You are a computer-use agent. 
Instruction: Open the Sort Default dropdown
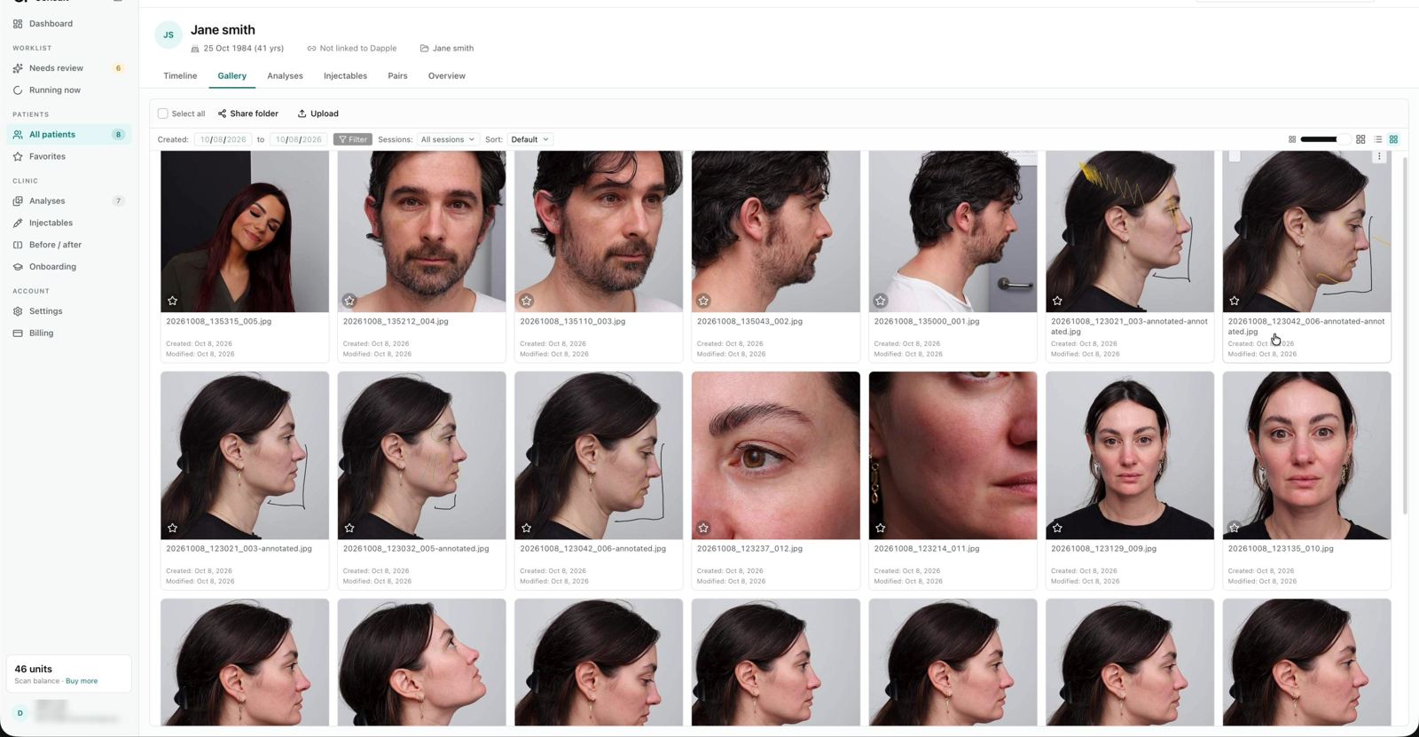tap(530, 139)
